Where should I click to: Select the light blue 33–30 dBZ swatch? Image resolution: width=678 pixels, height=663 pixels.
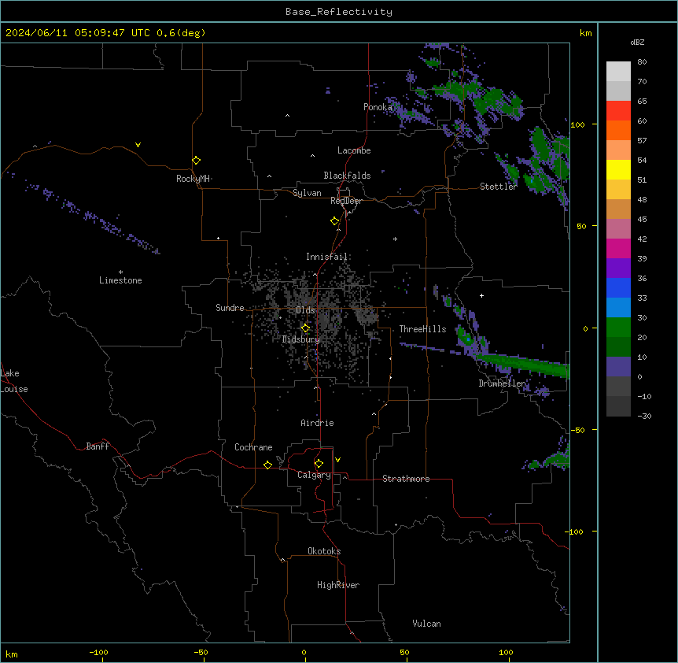pos(618,307)
